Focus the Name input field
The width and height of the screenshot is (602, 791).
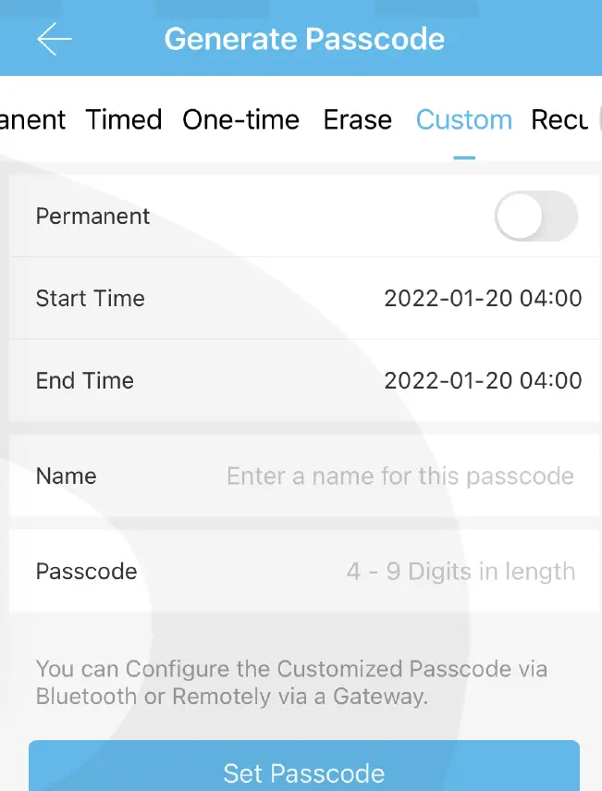(x=399, y=476)
